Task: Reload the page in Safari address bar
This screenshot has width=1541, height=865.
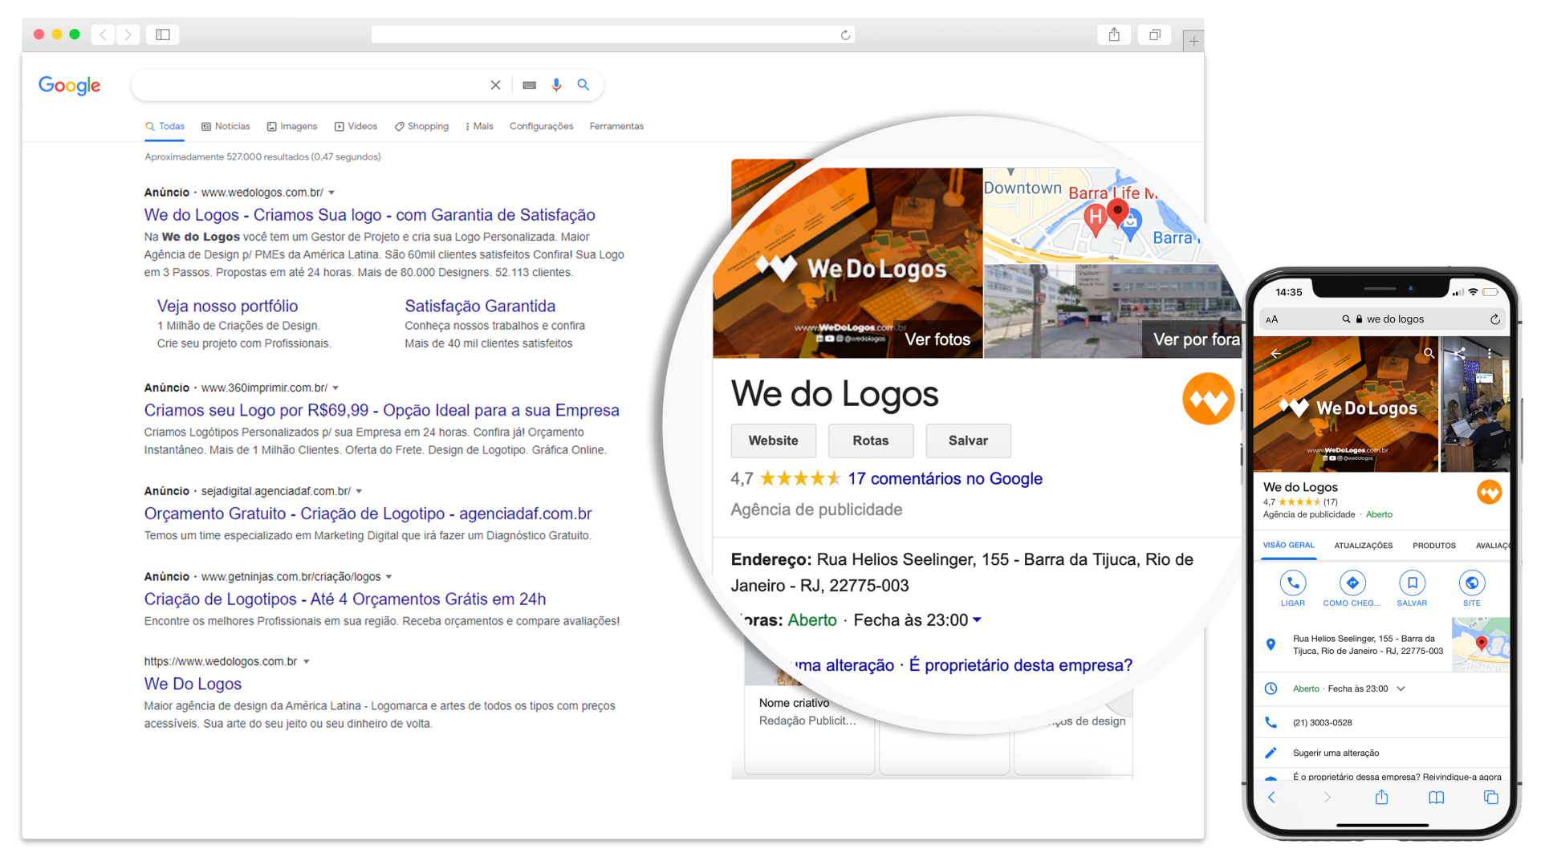Action: (845, 35)
